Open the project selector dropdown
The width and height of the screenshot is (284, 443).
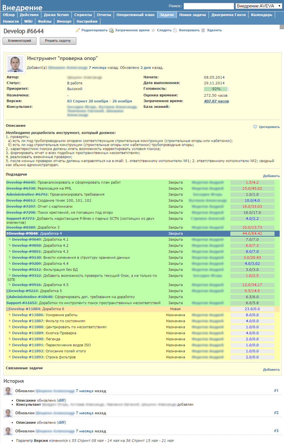pos(259,6)
